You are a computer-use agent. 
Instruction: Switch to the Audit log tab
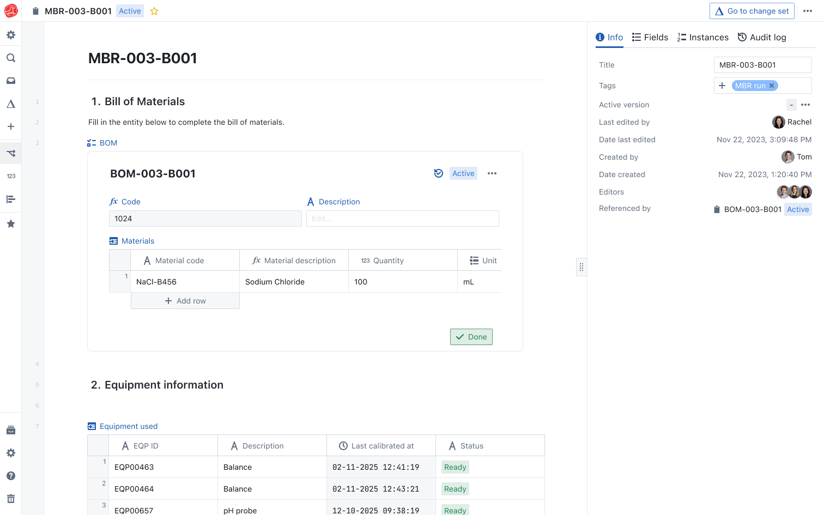point(761,37)
